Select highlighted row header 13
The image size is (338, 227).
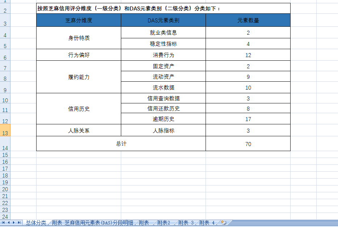coord(5,130)
